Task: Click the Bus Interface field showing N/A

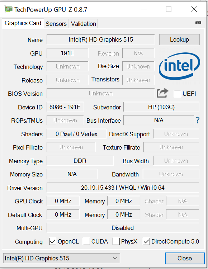Action: (x=159, y=120)
